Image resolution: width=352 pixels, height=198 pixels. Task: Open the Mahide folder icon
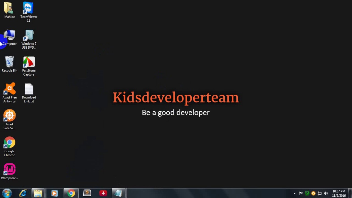pos(9,10)
